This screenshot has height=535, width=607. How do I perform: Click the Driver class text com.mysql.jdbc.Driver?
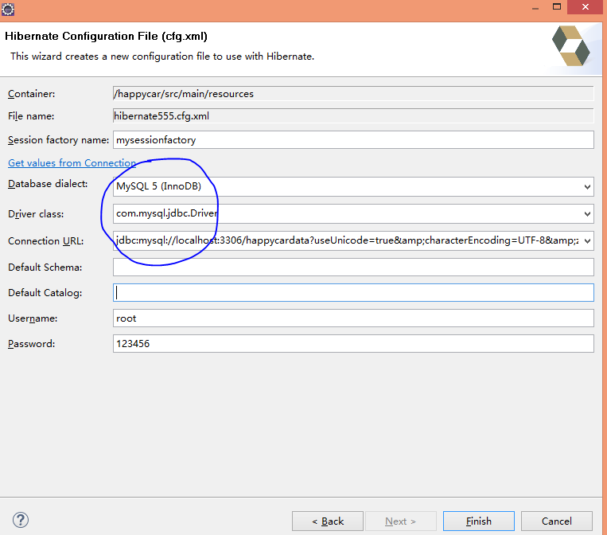(166, 213)
